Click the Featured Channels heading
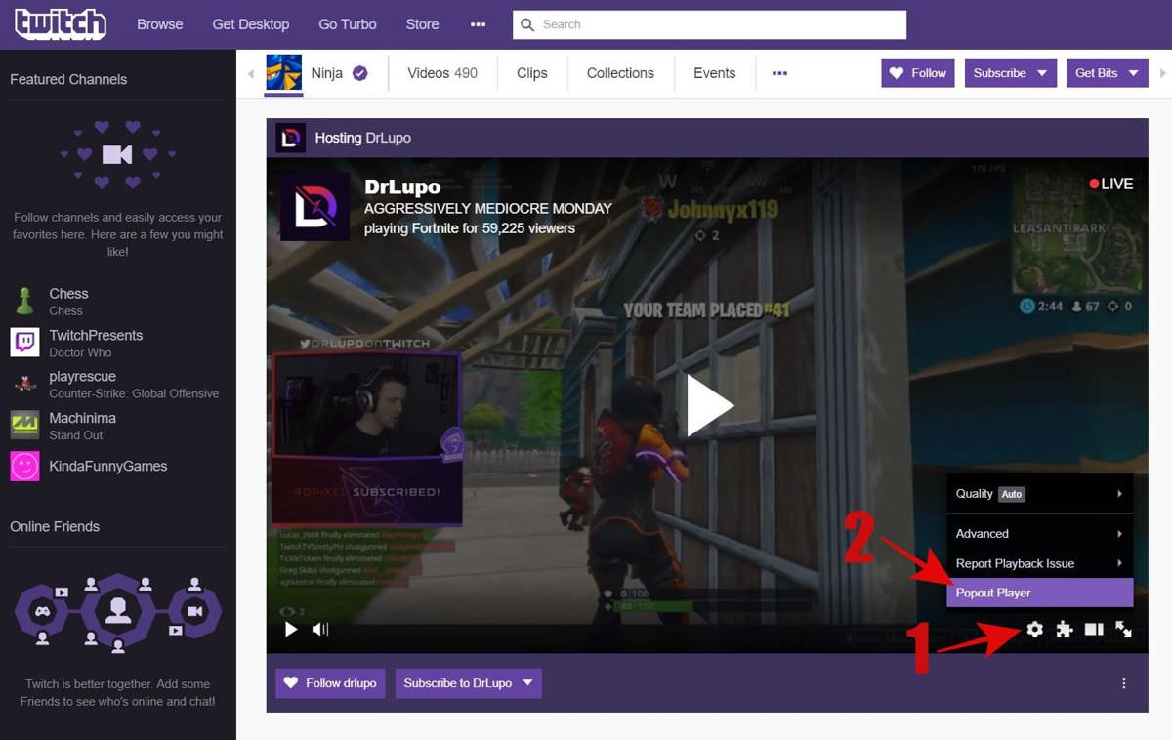The height and width of the screenshot is (740, 1172). (68, 79)
